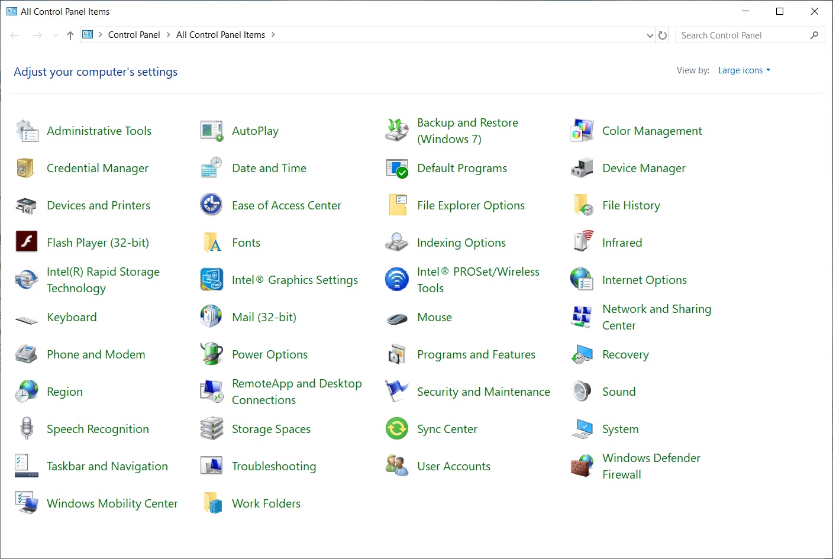Click the Fonts folder icon
This screenshot has width=833, height=559.
point(212,243)
